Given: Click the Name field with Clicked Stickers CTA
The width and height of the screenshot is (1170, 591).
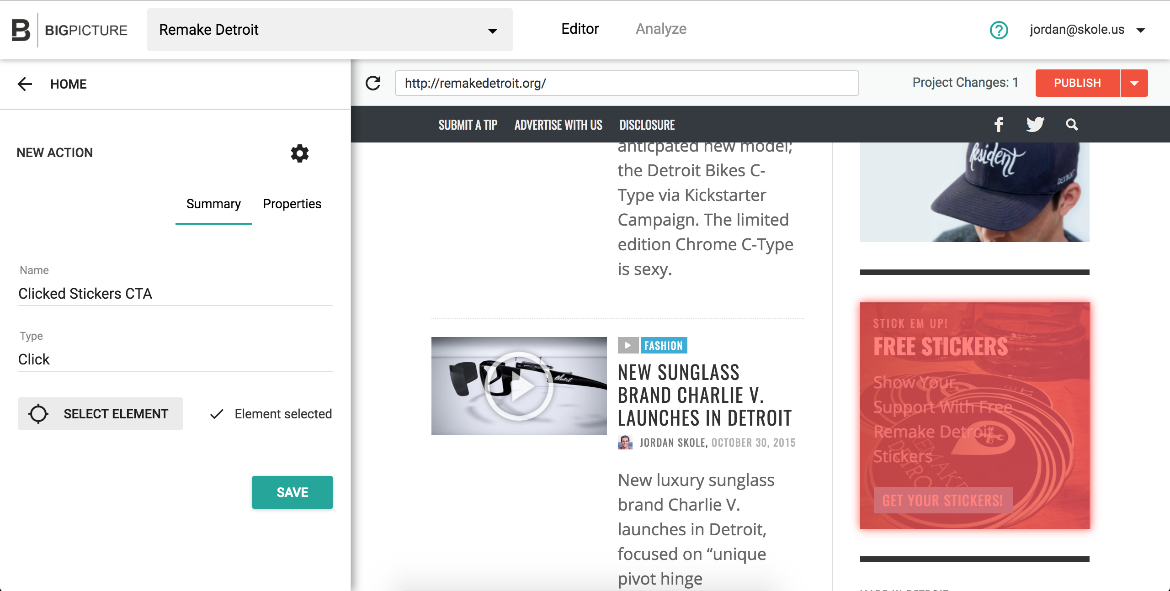Looking at the screenshot, I should point(175,293).
